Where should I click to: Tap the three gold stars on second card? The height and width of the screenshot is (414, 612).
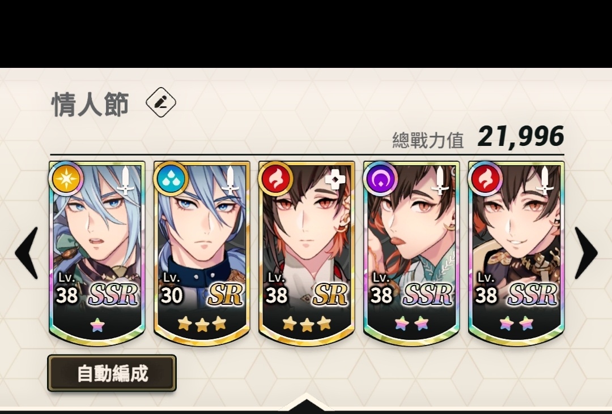[202, 324]
